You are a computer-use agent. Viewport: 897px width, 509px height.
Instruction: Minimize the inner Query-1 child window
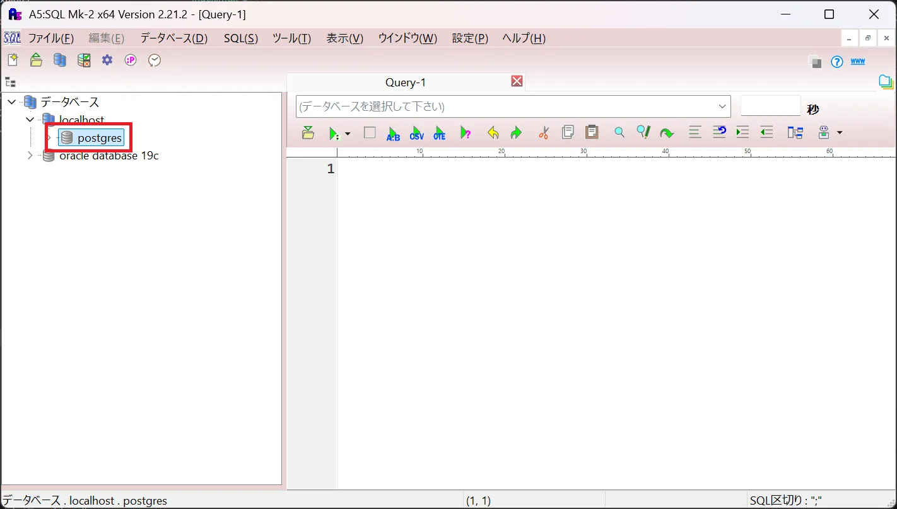[850, 38]
